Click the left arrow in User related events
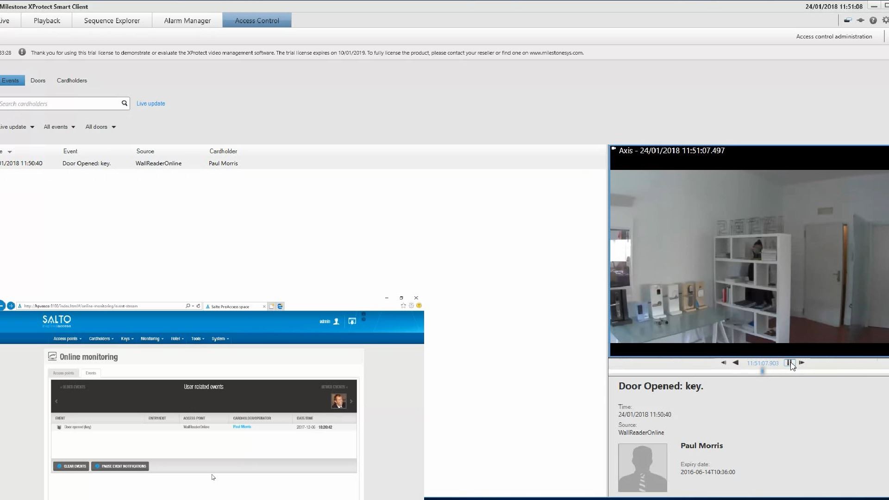 [x=56, y=401]
